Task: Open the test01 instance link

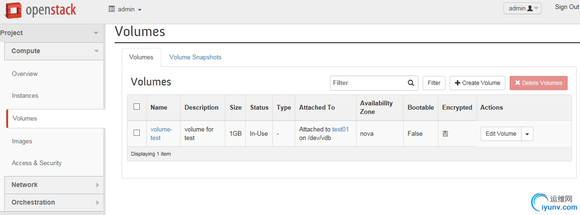Action: tap(340, 129)
